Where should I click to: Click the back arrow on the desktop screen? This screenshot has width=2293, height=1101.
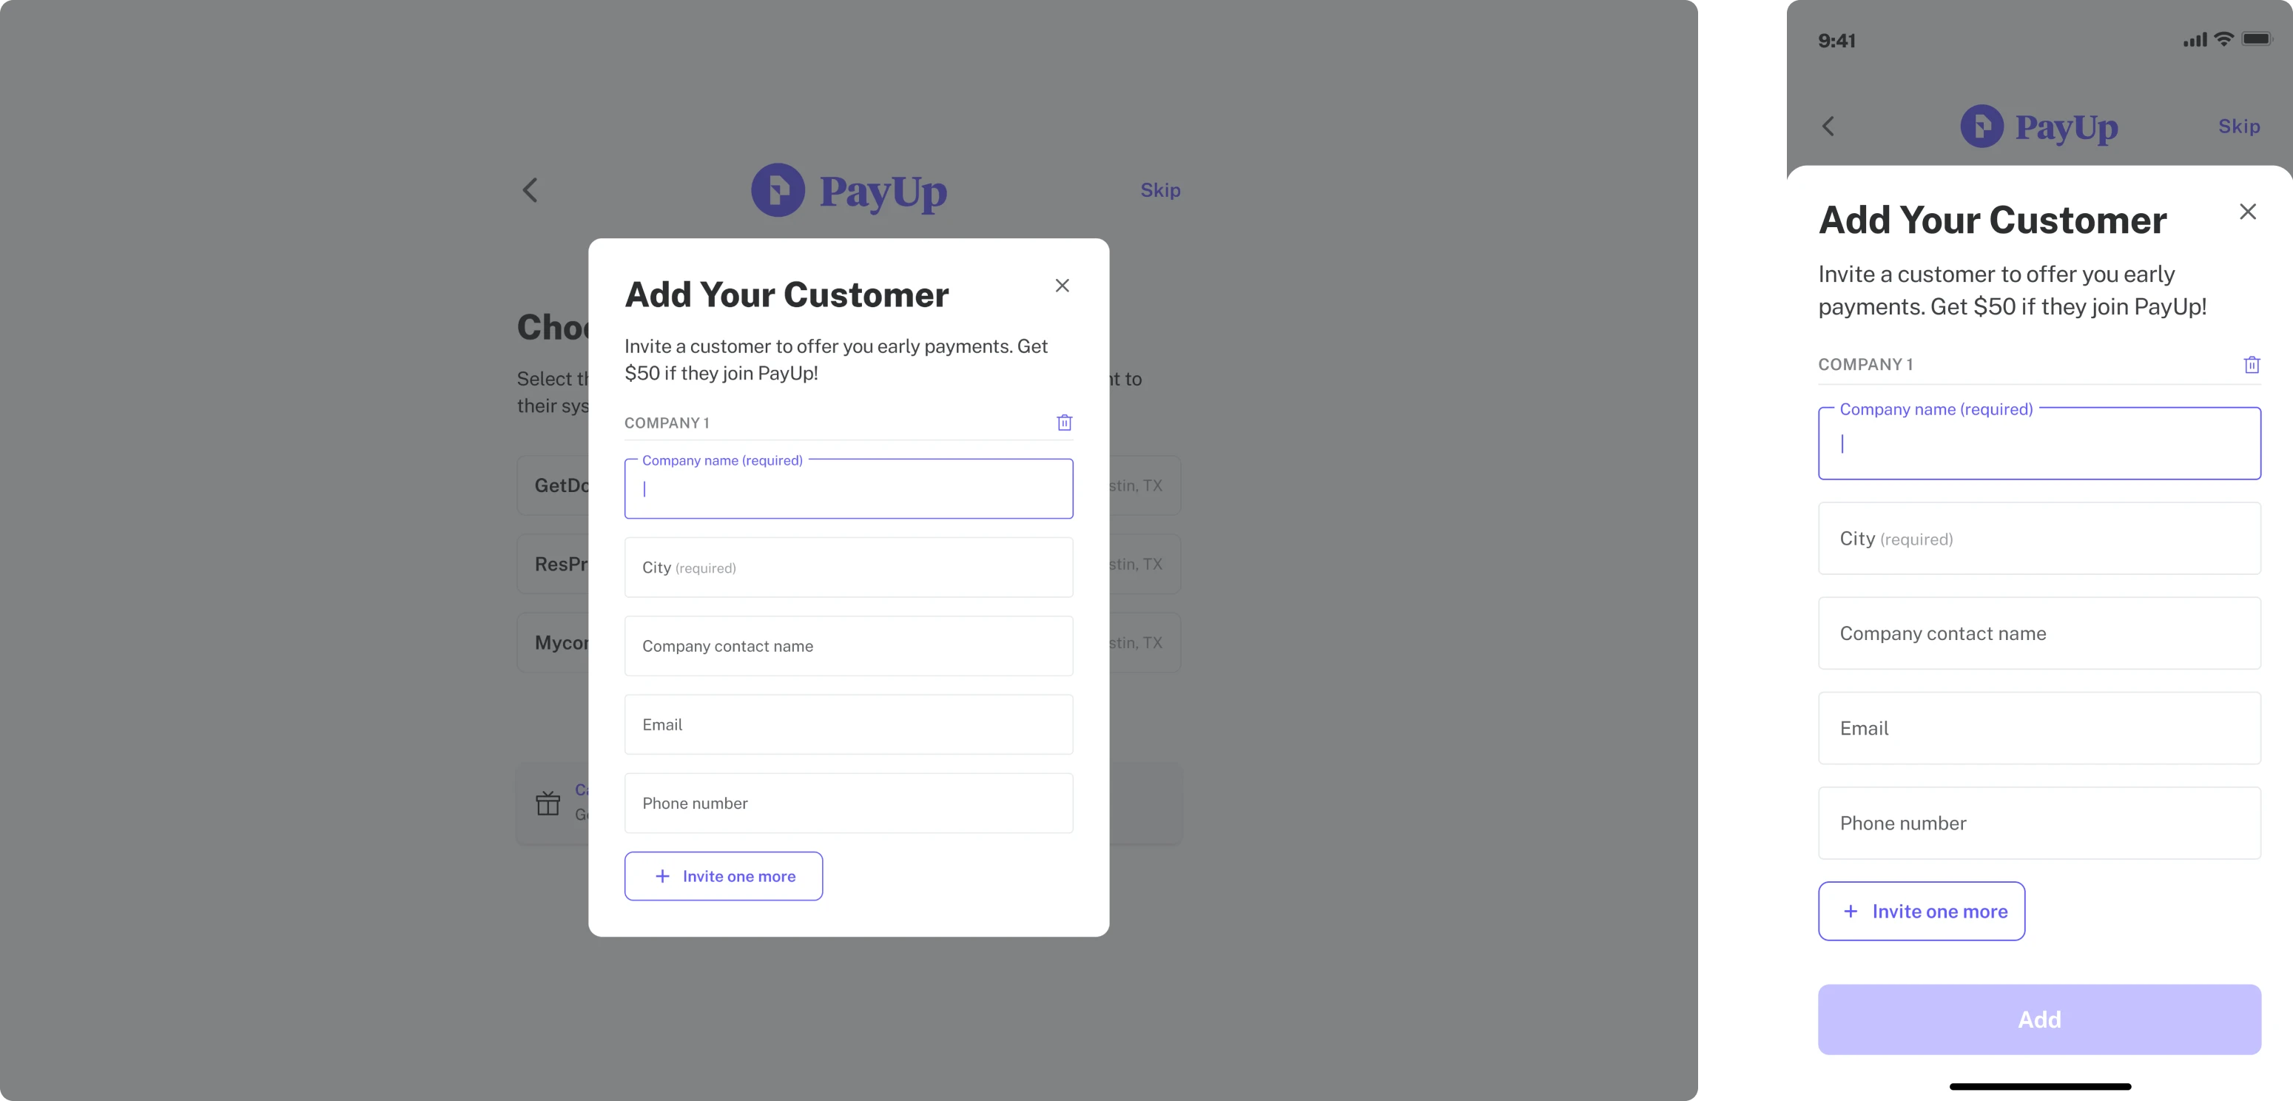pyautogui.click(x=531, y=189)
